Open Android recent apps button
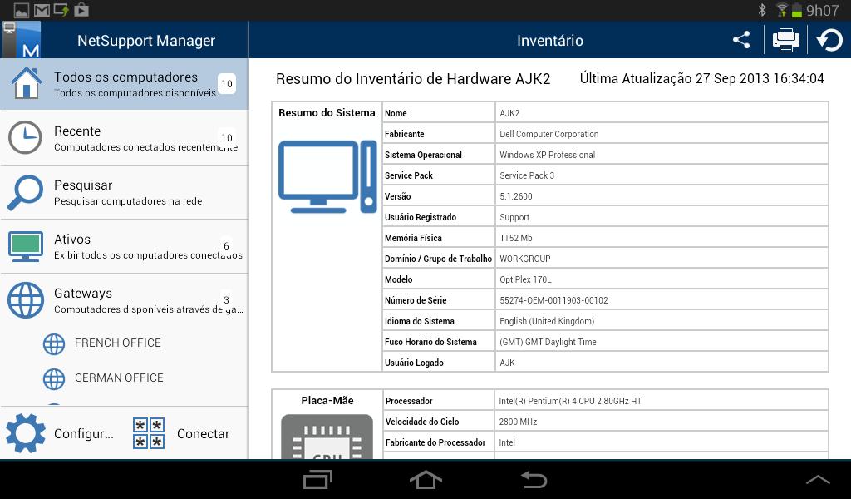Screen dimensions: 851x499 pyautogui.click(x=317, y=479)
